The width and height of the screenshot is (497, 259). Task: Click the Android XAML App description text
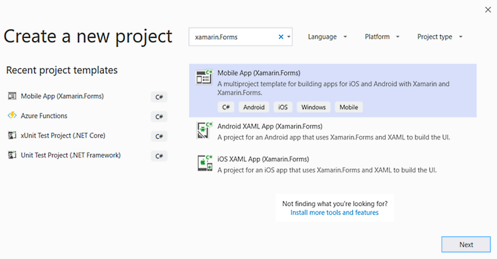pos(333,138)
